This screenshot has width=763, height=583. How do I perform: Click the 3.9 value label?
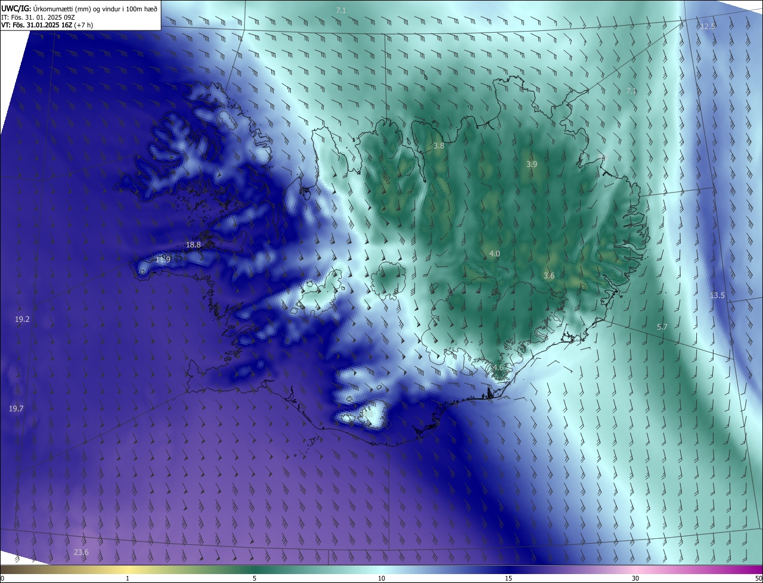[x=532, y=164]
